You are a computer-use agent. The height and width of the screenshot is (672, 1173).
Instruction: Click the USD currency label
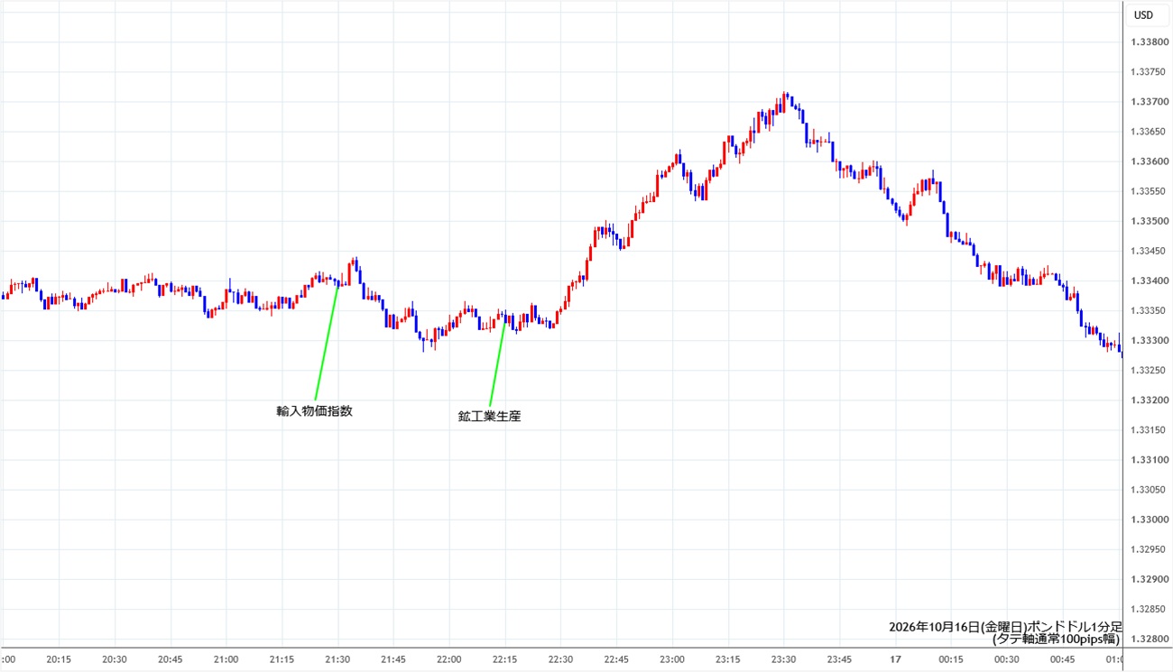pyautogui.click(x=1143, y=14)
